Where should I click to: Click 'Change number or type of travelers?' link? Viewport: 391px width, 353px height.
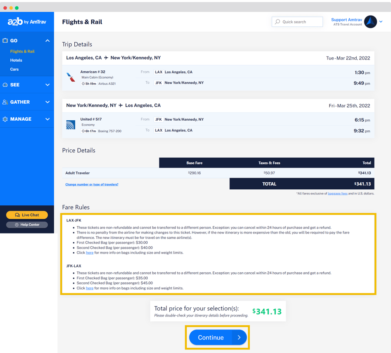click(x=92, y=185)
